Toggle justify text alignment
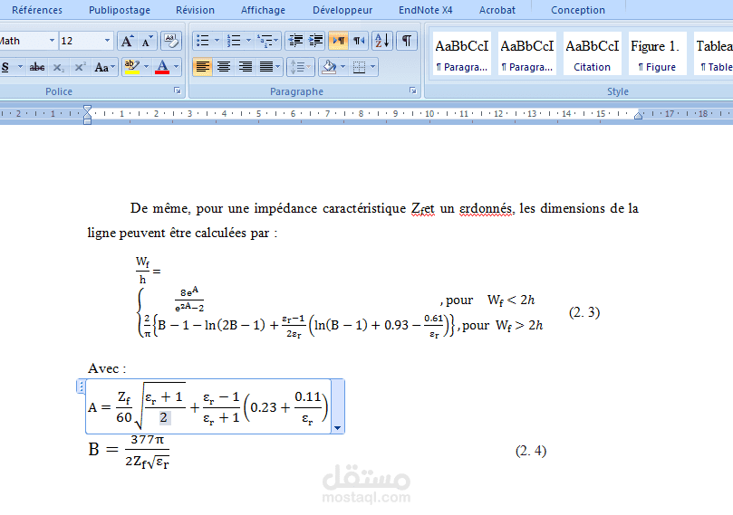The width and height of the screenshot is (733, 515). coord(266,67)
